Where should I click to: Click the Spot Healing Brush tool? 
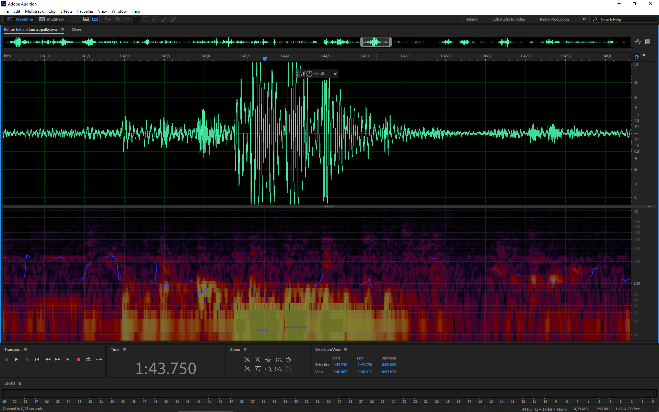(173, 19)
